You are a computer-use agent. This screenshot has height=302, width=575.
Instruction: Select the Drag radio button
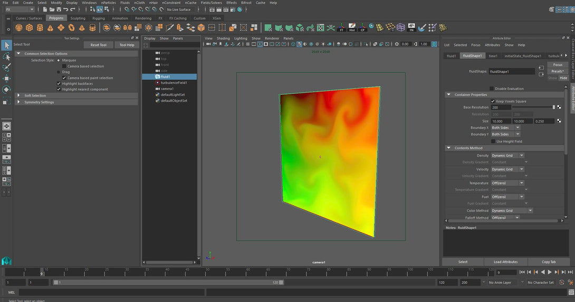[x=59, y=72]
